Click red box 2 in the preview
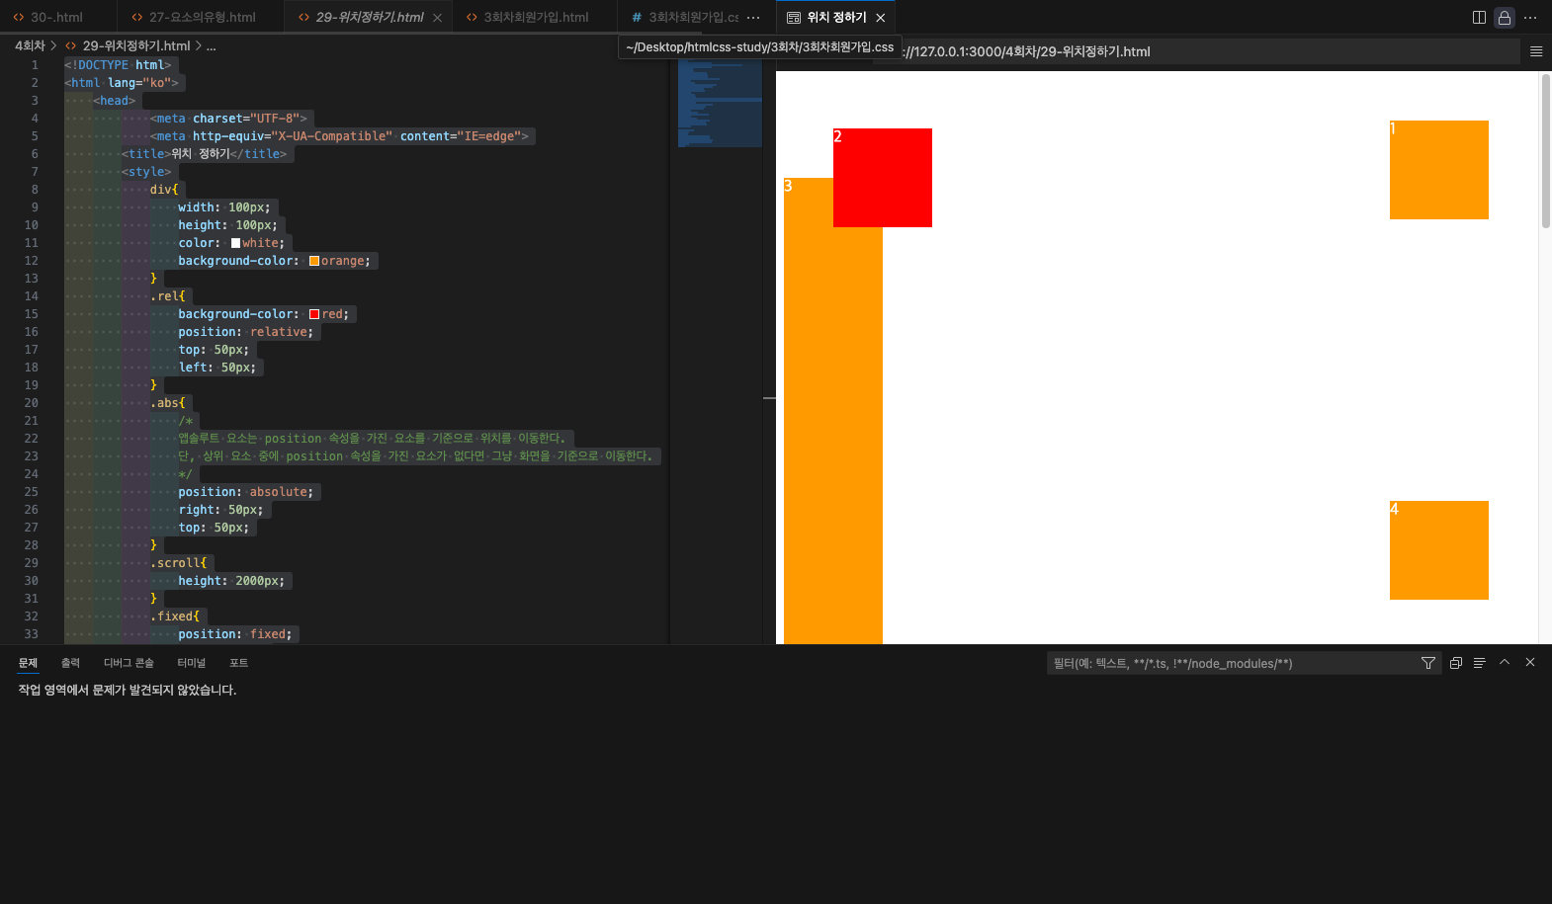This screenshot has width=1552, height=904. point(883,178)
